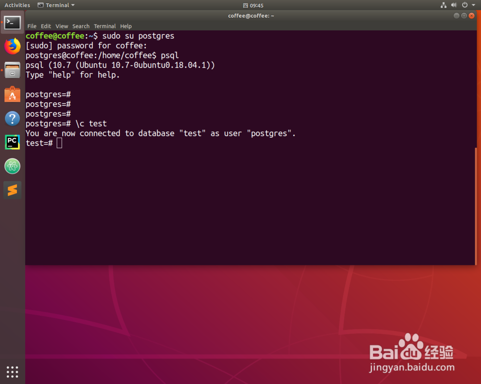Minimize the terminal window
The width and height of the screenshot is (481, 384).
456,16
